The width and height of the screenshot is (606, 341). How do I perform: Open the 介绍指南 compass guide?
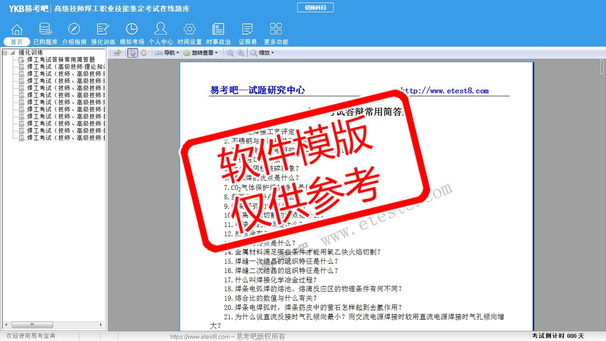74,34
